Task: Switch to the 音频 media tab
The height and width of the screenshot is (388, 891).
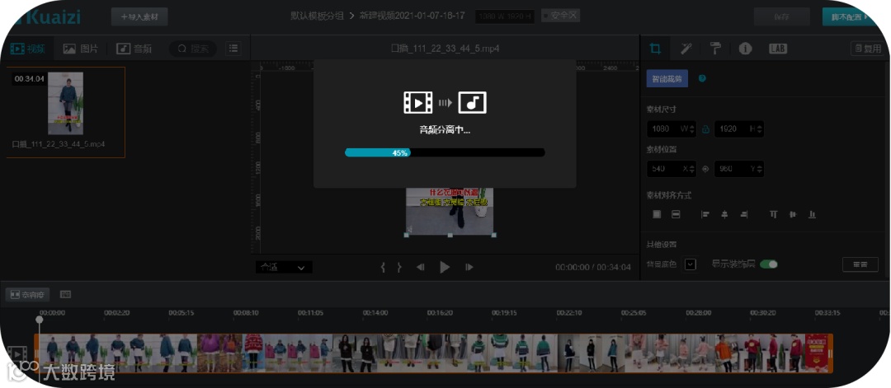Action: tap(134, 49)
